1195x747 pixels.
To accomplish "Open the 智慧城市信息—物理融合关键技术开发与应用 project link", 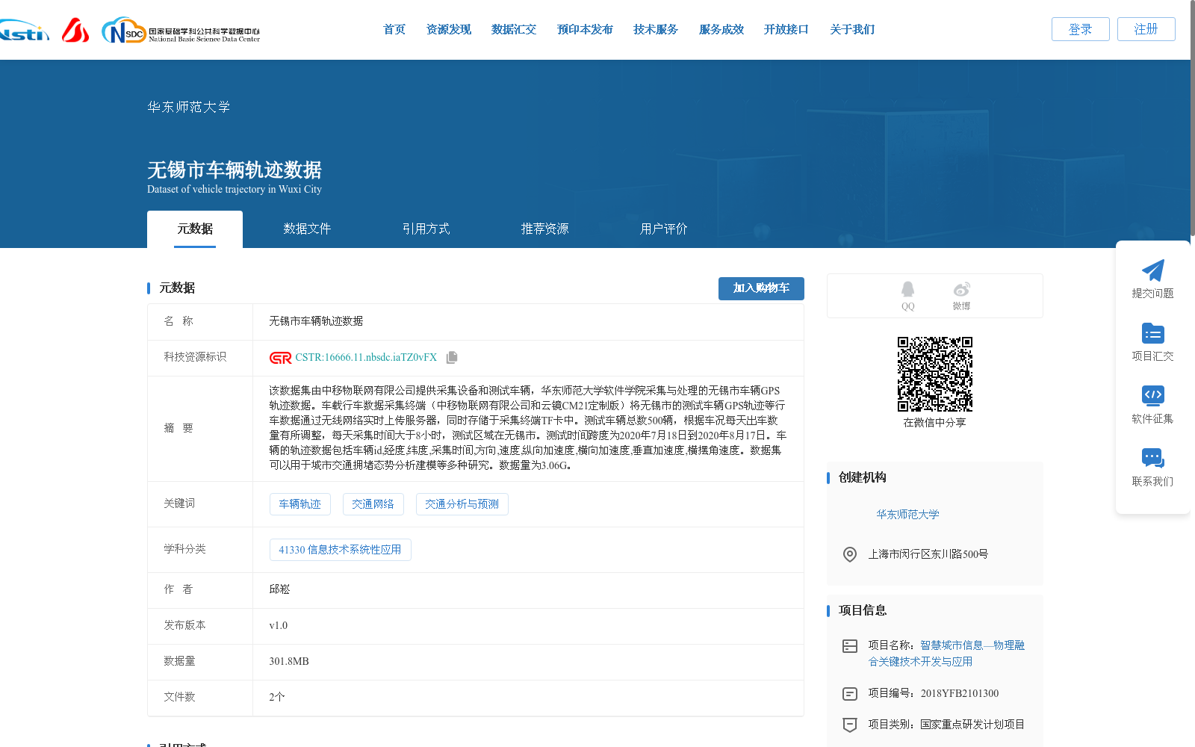I will click(x=946, y=654).
